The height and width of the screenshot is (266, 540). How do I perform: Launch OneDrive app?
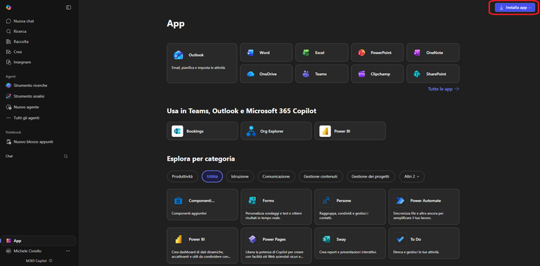(x=266, y=74)
